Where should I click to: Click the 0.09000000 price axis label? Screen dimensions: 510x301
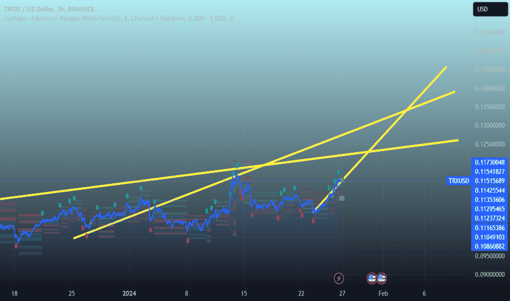click(x=490, y=275)
